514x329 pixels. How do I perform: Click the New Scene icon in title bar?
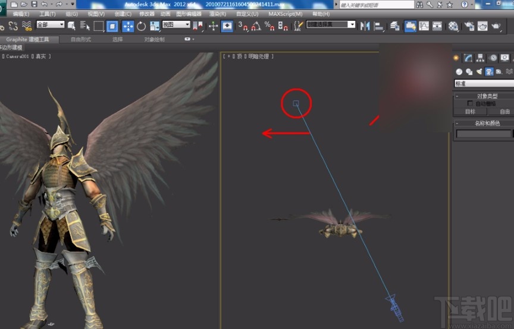[x=14, y=4]
